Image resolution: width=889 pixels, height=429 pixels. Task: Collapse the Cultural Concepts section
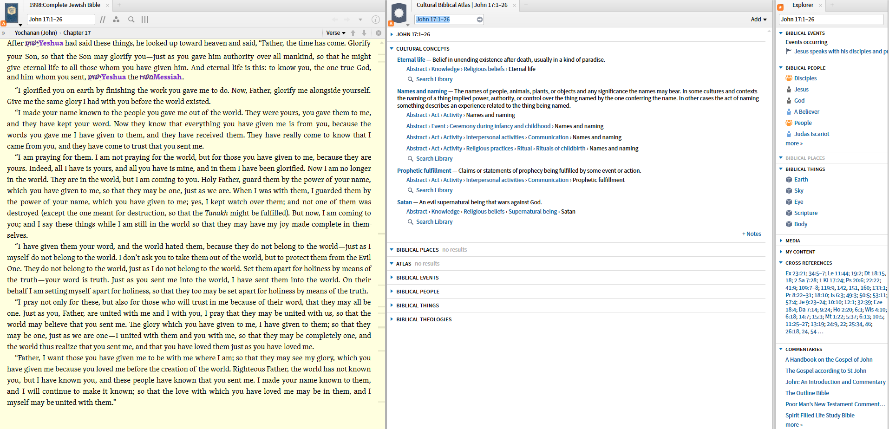(x=392, y=49)
